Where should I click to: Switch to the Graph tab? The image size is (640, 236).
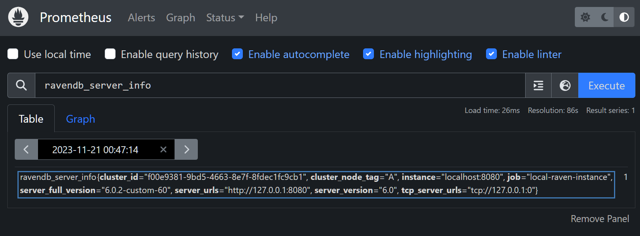(80, 119)
